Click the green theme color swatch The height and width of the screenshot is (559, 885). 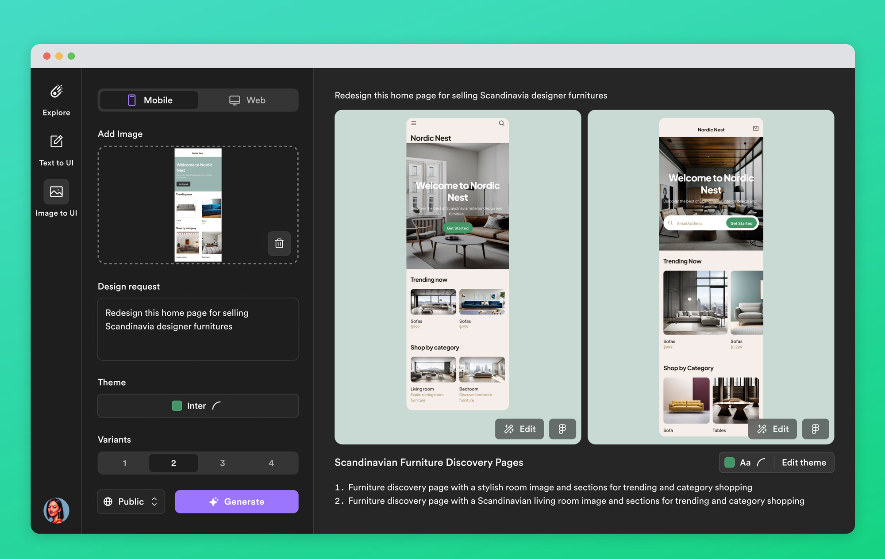pyautogui.click(x=730, y=462)
